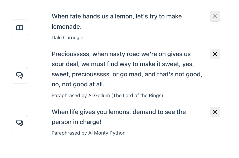Click the word 'lemonade.' in the first quote
The height and width of the screenshot is (158, 239).
tap(67, 27)
